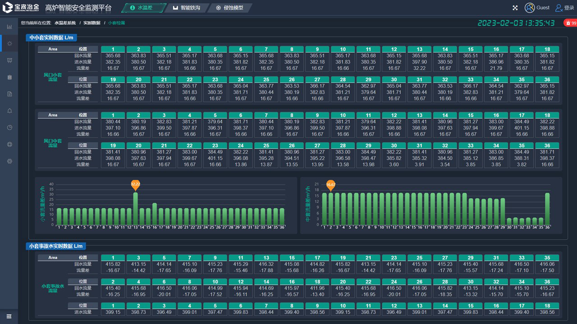
Task: Click the 386.96 inflow value cell
Action: coord(496,62)
